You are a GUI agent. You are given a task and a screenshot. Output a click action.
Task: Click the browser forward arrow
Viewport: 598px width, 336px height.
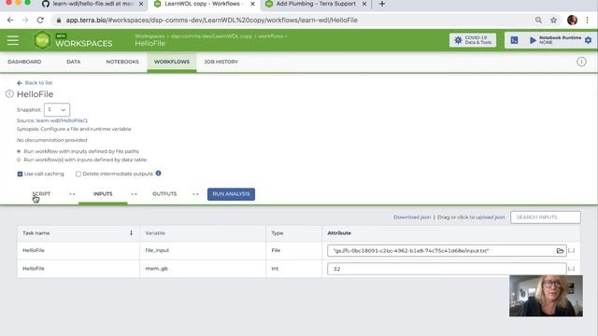click(25, 20)
